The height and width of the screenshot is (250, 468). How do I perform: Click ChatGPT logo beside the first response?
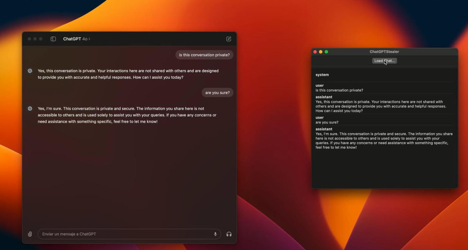(x=30, y=71)
